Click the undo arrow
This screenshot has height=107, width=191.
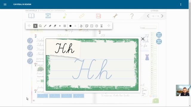(81, 26)
